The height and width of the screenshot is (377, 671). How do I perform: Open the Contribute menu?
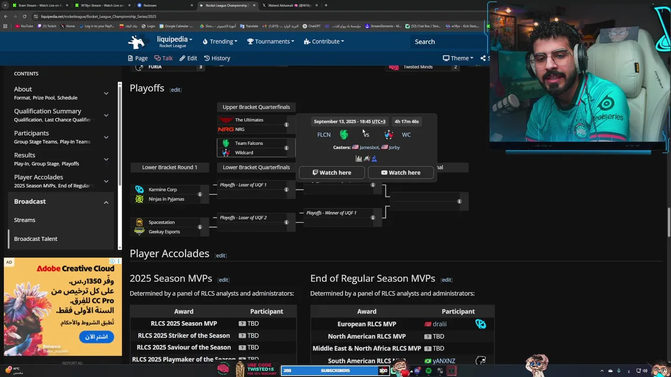pyautogui.click(x=324, y=41)
